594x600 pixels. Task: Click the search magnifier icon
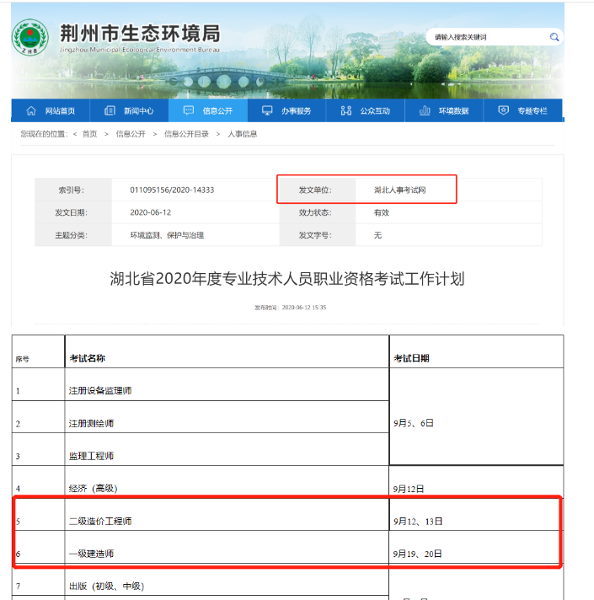[x=554, y=37]
